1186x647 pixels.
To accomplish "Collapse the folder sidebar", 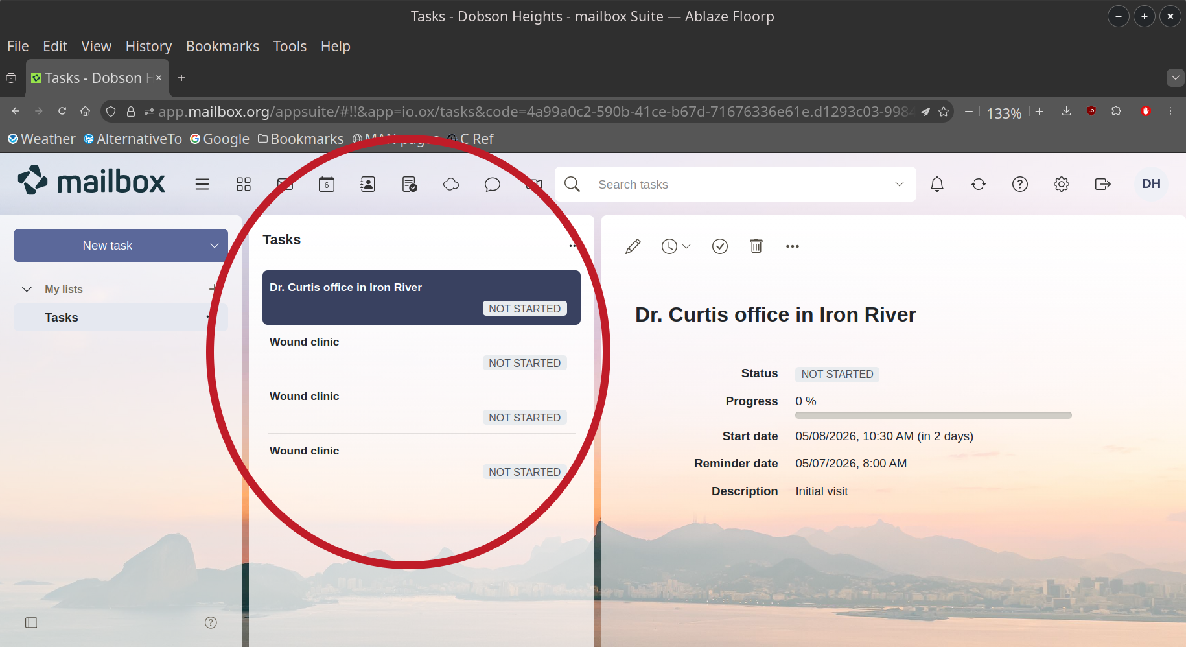I will (31, 622).
